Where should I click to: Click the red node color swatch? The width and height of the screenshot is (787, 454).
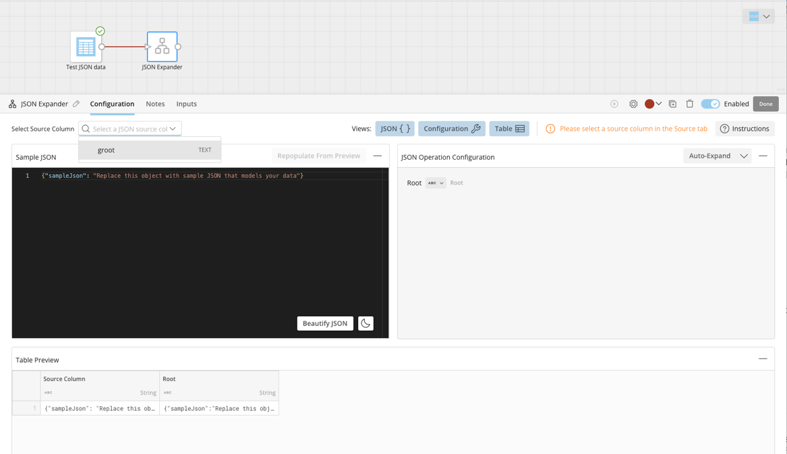pos(649,104)
